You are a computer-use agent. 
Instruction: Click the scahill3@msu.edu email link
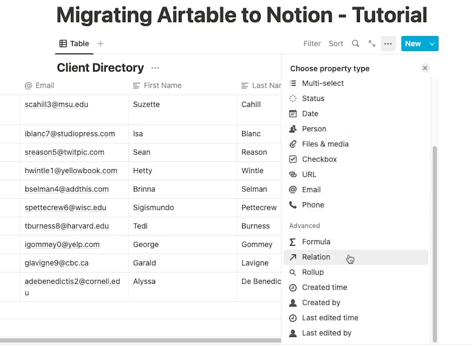tap(57, 105)
